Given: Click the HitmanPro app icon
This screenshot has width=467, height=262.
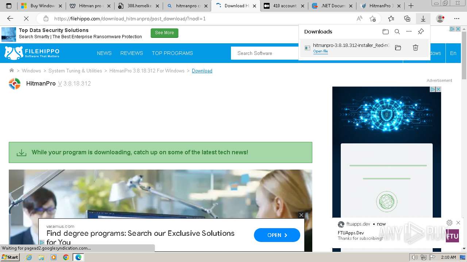Looking at the screenshot, I should pos(15,84).
